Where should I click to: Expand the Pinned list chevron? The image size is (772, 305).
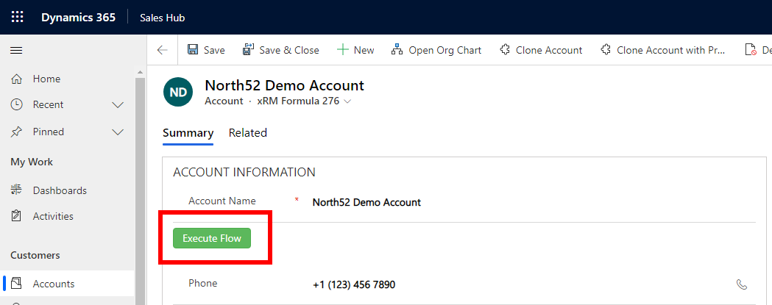118,132
